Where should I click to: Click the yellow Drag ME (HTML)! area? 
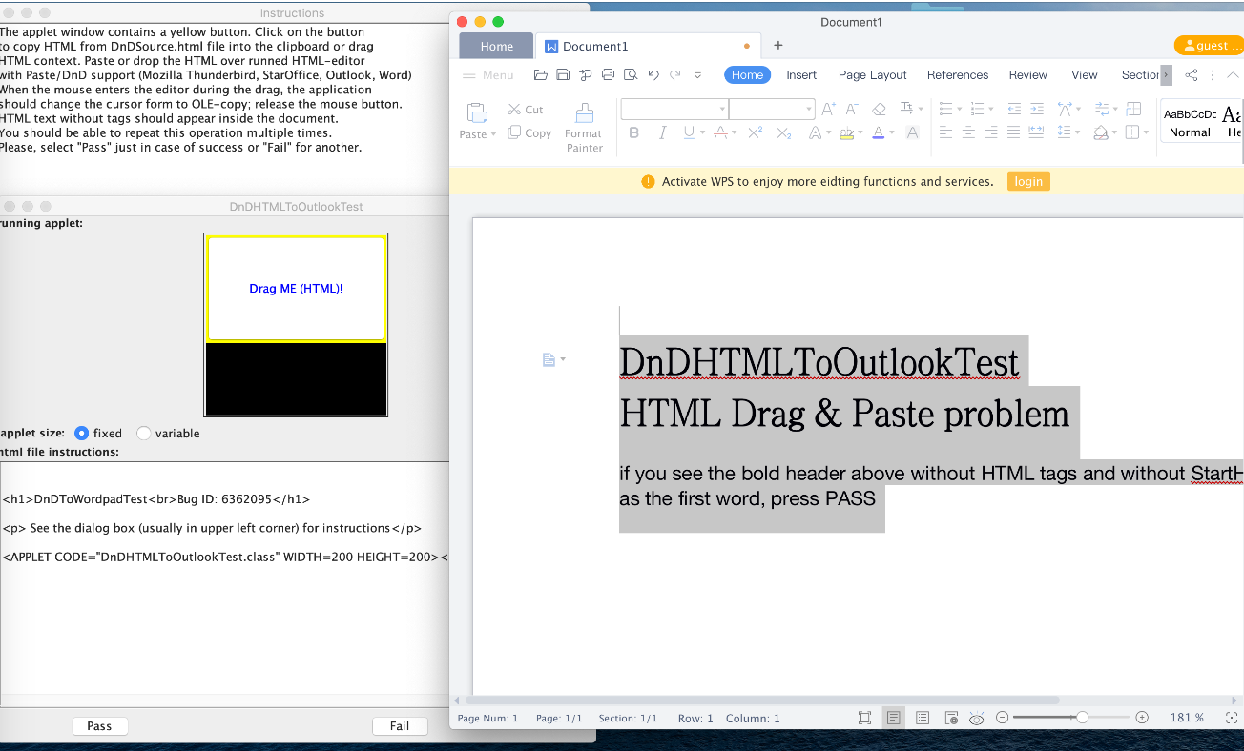pyautogui.click(x=296, y=289)
